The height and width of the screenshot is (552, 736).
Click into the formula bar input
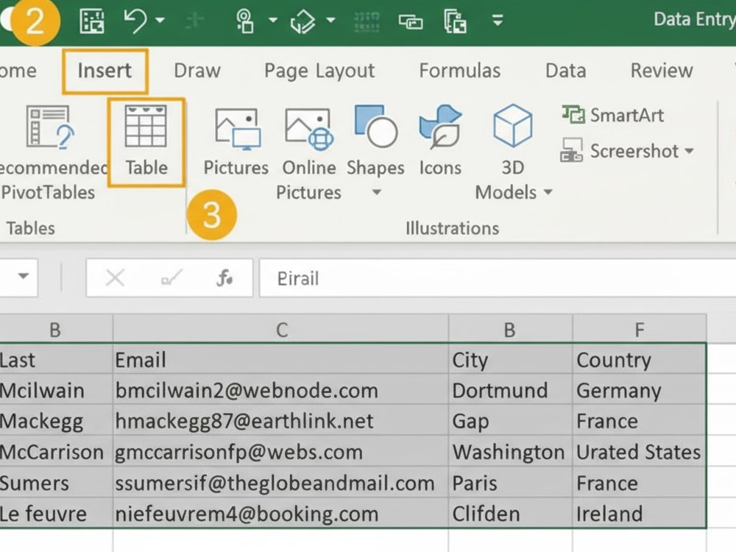[498, 278]
